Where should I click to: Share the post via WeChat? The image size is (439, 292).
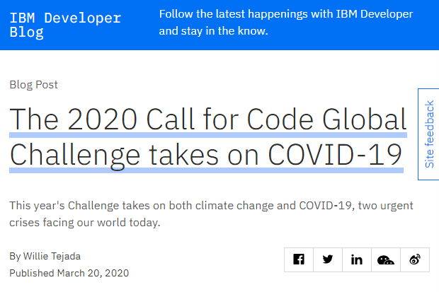pos(386,259)
